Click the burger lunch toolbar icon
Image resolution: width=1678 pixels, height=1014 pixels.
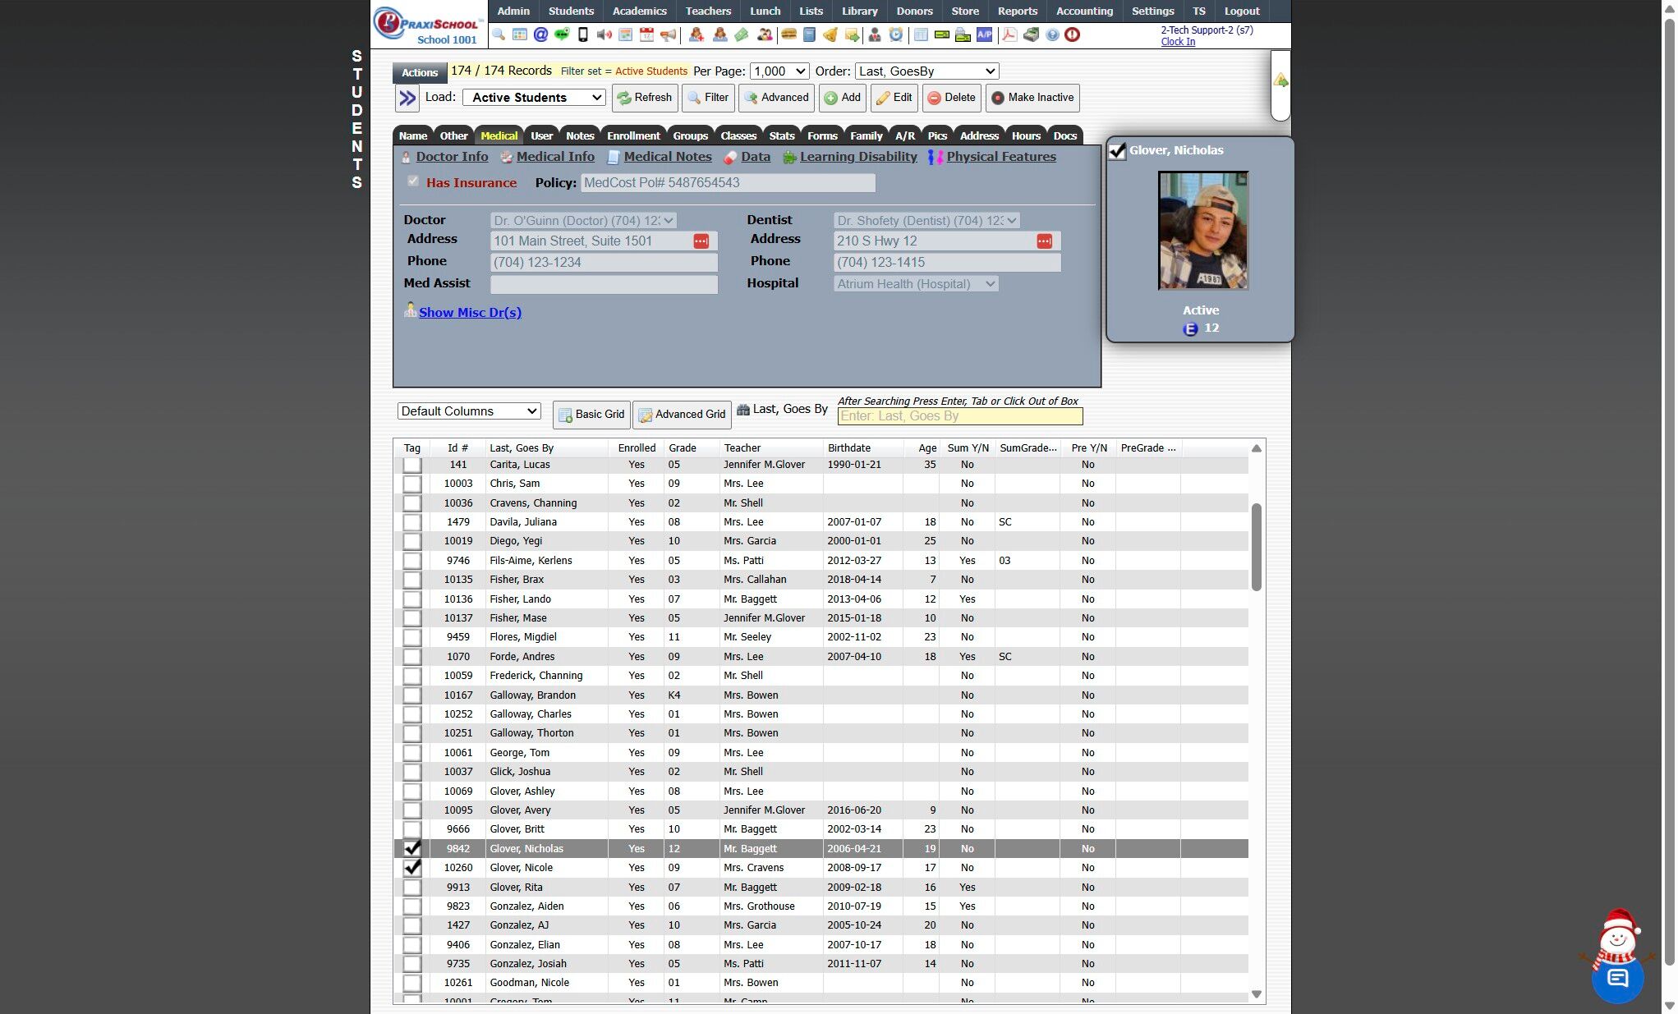[x=788, y=34]
